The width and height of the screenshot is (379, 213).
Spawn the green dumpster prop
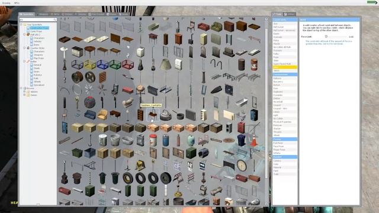click(x=78, y=153)
